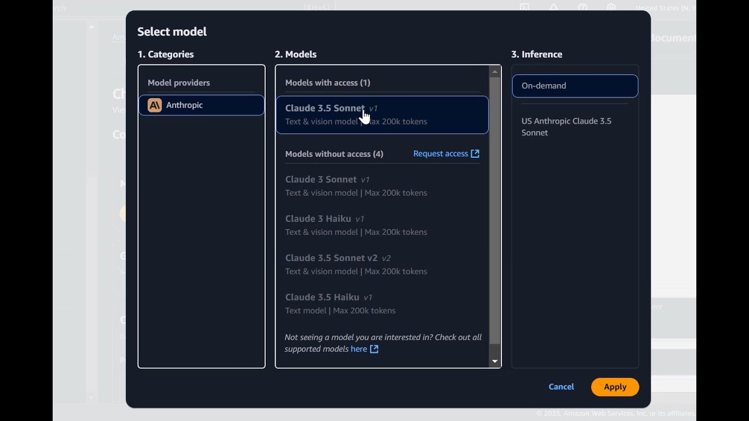Click 'Models with access (1)' heading
749x421 pixels.
click(x=328, y=83)
